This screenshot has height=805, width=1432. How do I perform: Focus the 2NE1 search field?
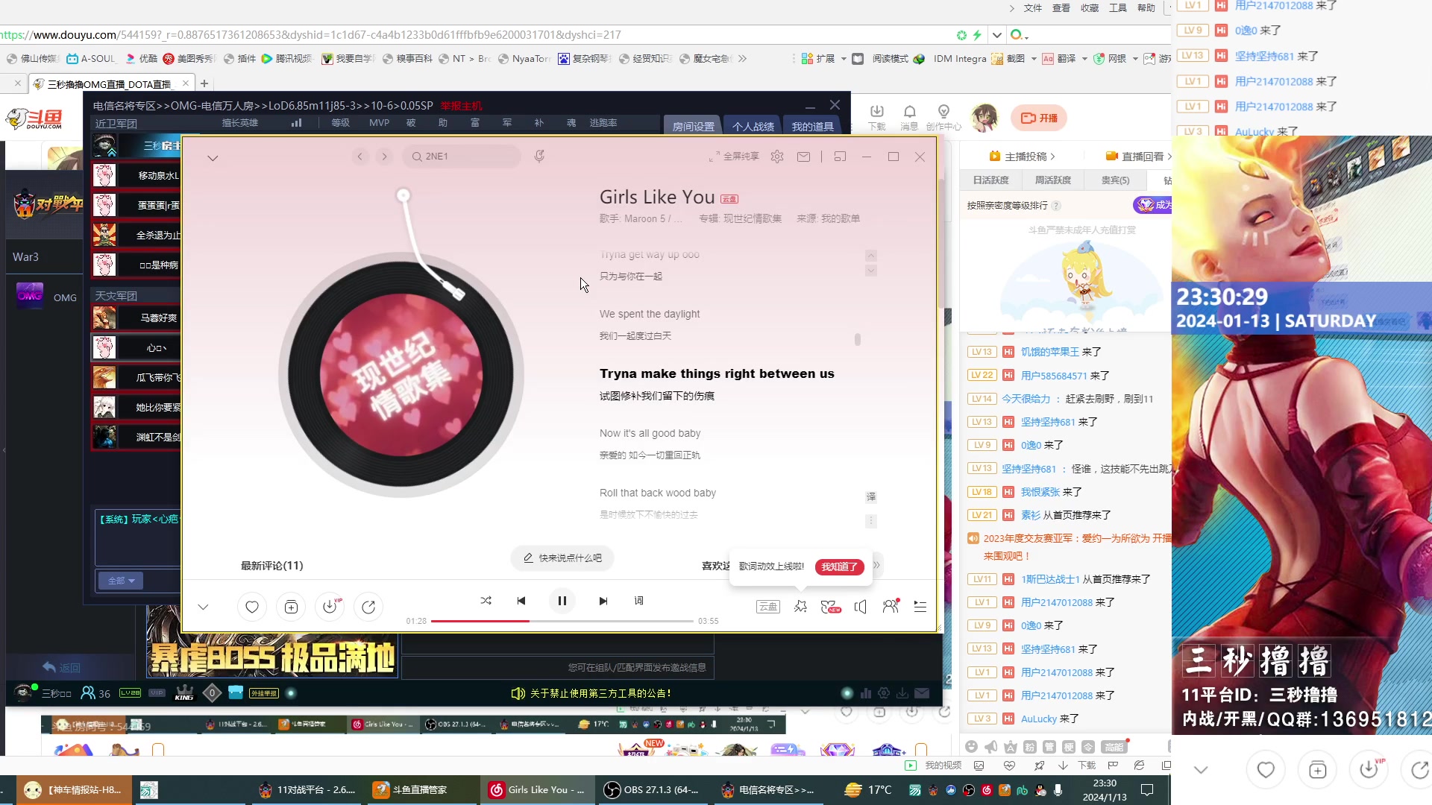pyautogui.click(x=462, y=157)
